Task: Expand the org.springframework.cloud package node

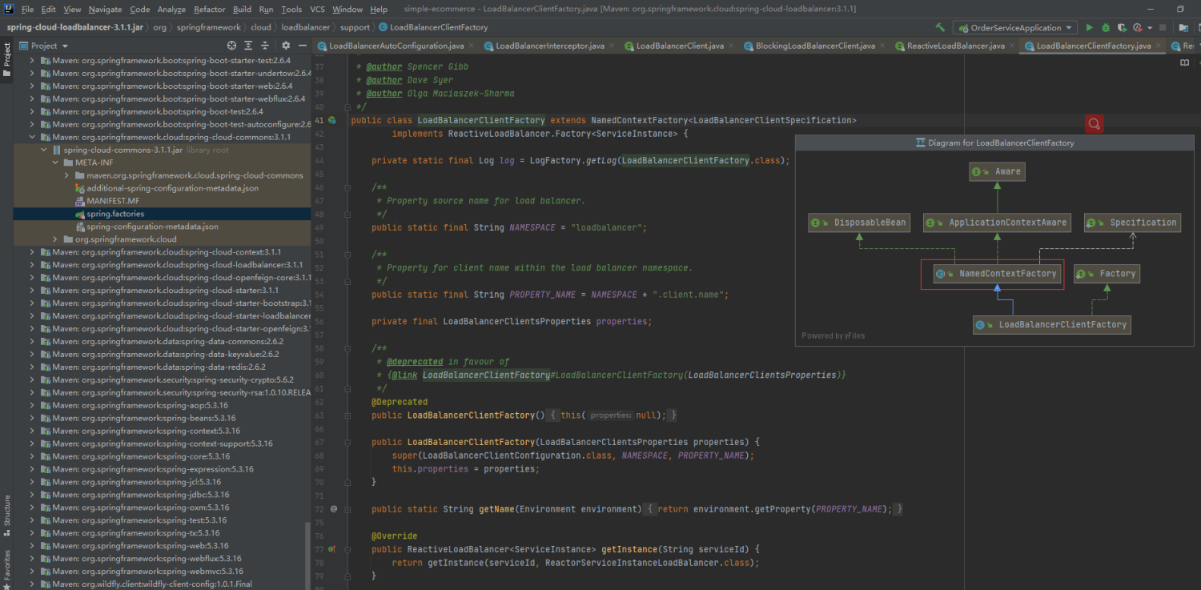Action: pyautogui.click(x=56, y=239)
